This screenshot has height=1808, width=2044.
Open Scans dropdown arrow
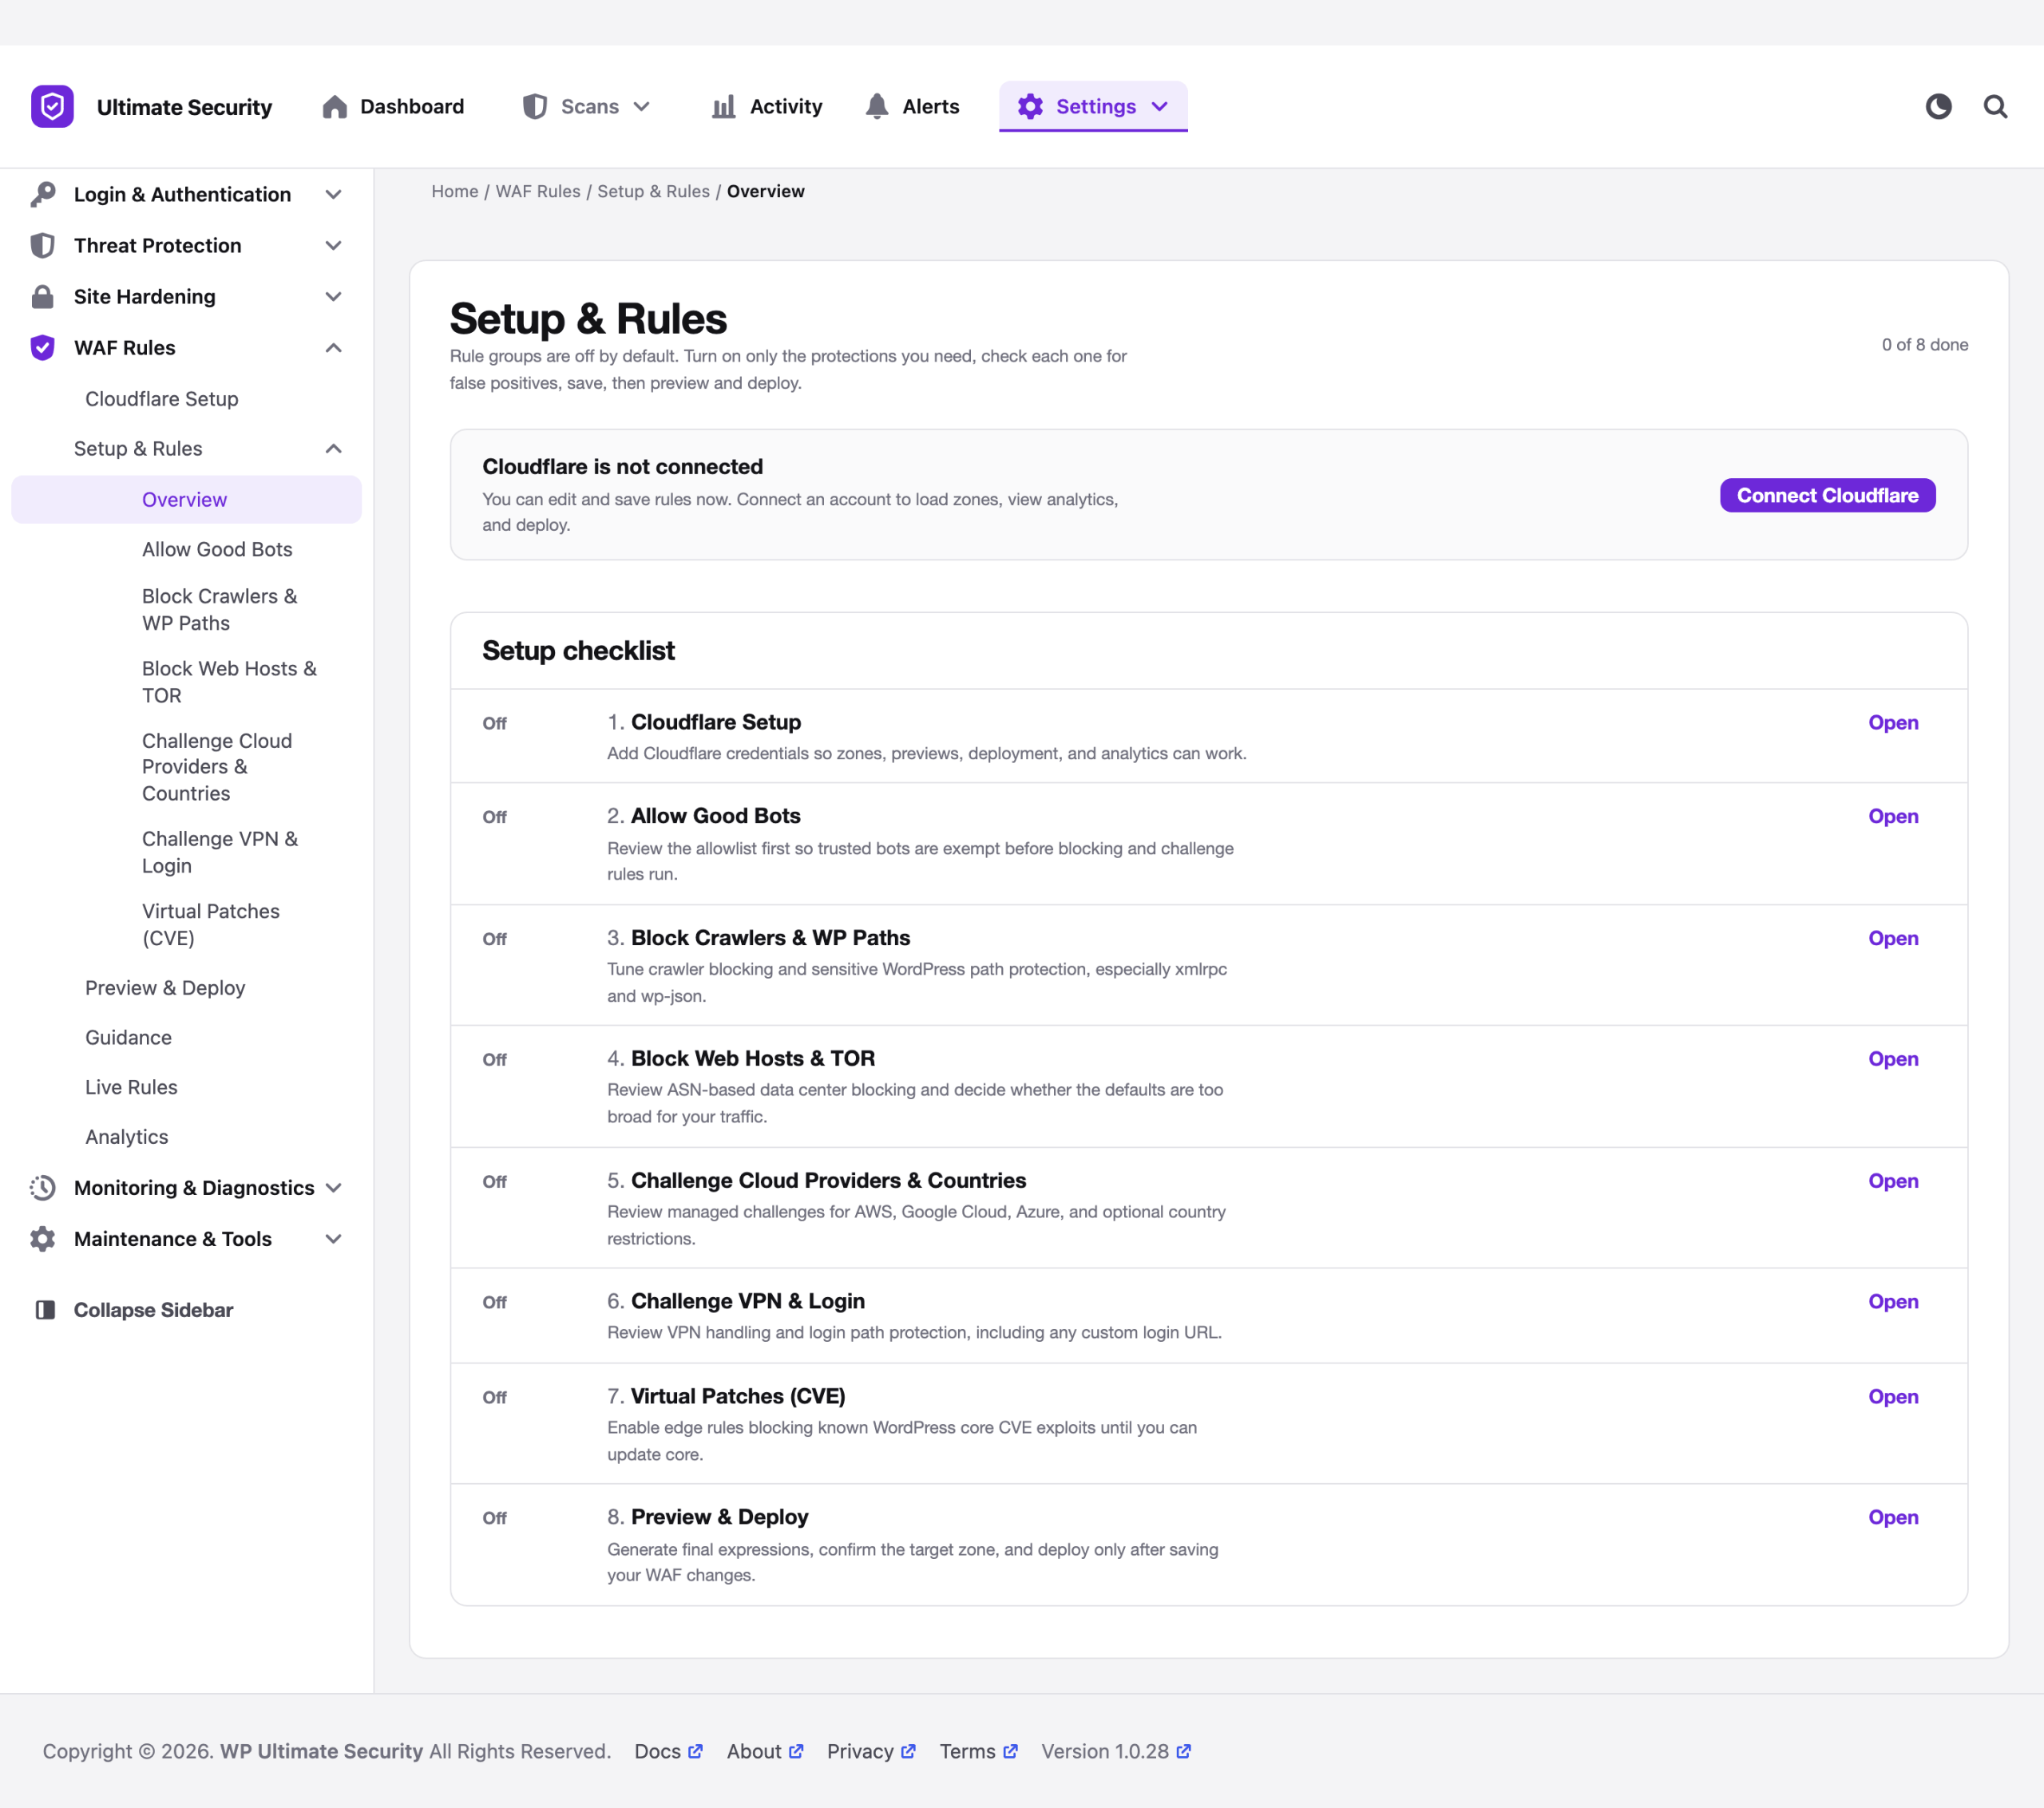click(642, 106)
